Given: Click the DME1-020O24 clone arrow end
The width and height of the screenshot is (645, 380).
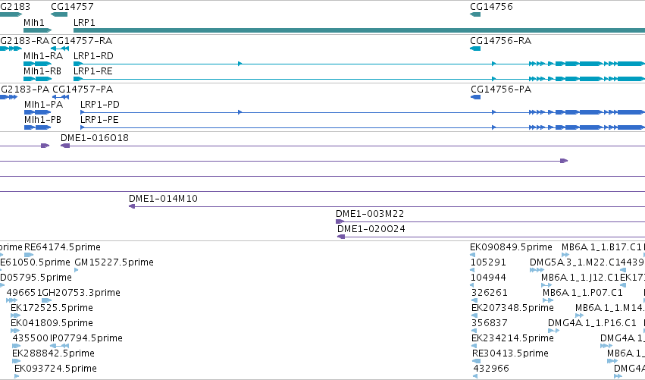Looking at the screenshot, I should pyautogui.click(x=340, y=237).
